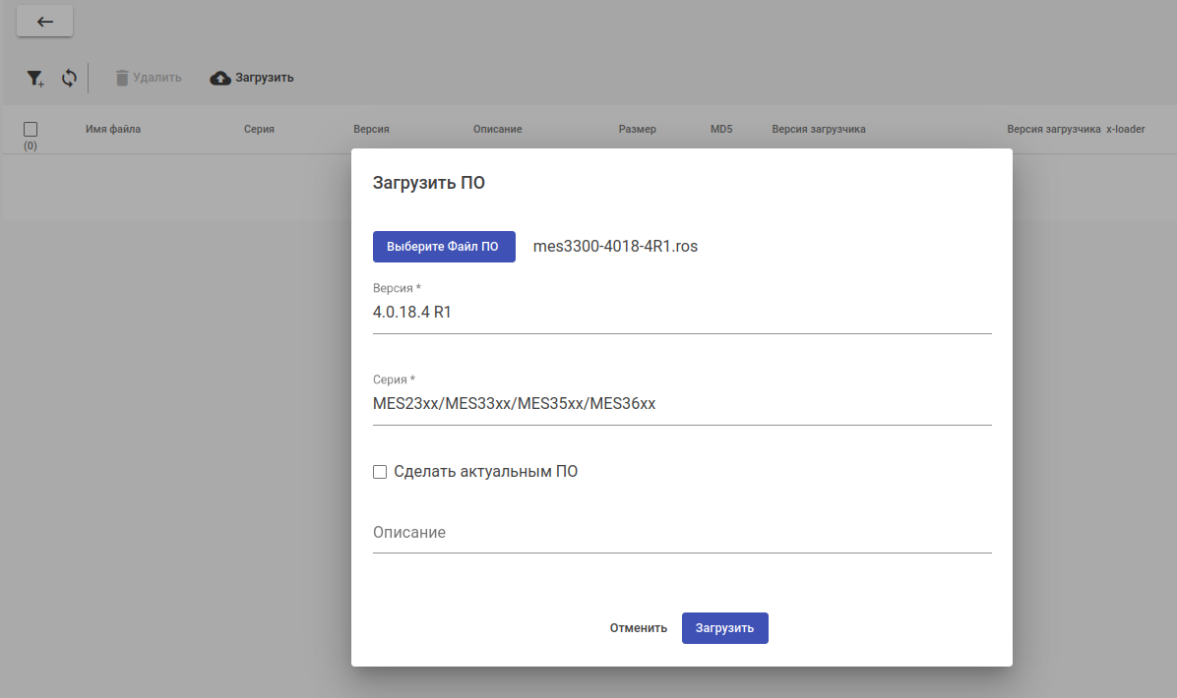The width and height of the screenshot is (1177, 698).
Task: Sort by 'Версия' column header
Action: pos(371,129)
